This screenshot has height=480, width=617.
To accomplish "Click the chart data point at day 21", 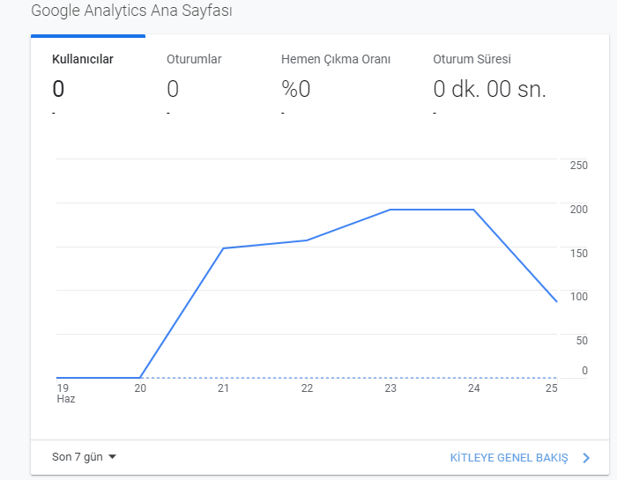I will [x=223, y=248].
